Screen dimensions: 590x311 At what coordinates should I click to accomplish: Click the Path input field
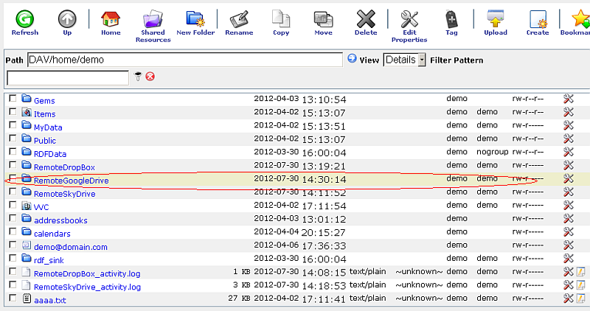pyautogui.click(x=184, y=60)
